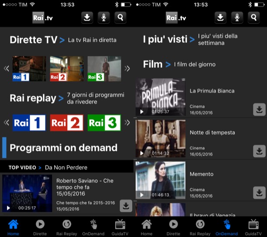Select Rai 1 replay logo
The image size is (267, 237).
click(29, 123)
